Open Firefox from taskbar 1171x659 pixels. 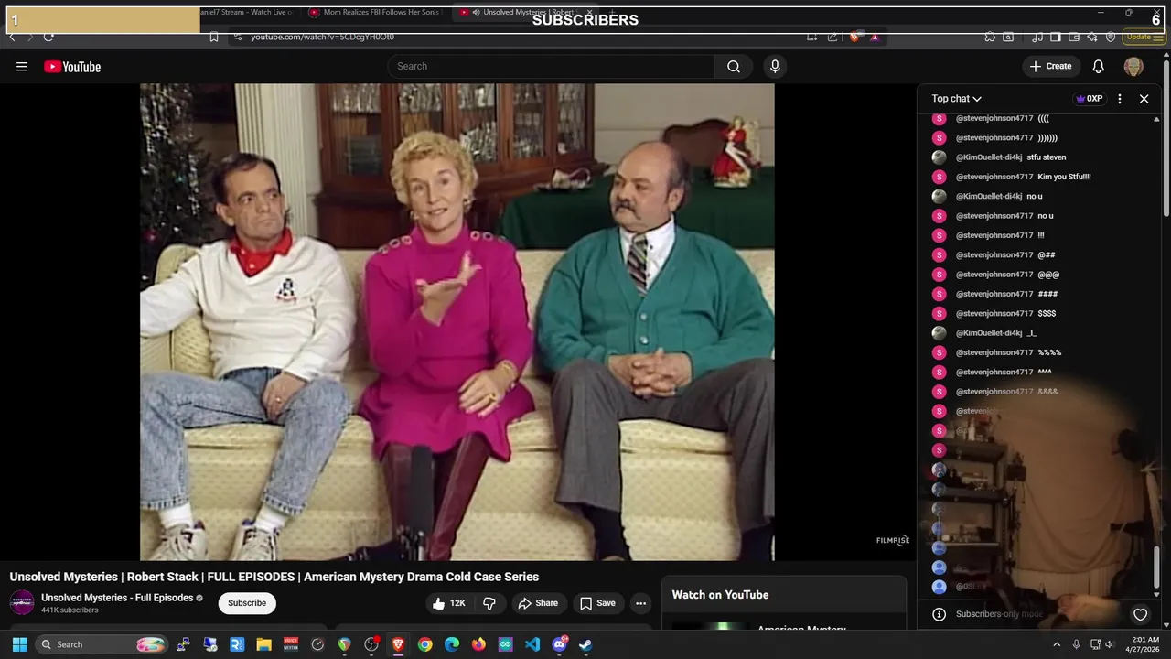point(478,644)
